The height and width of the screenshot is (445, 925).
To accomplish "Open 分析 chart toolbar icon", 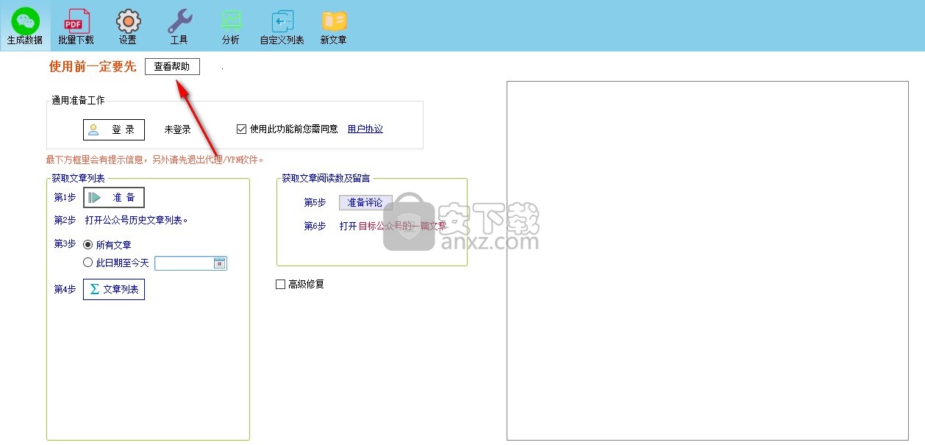I will click(231, 26).
